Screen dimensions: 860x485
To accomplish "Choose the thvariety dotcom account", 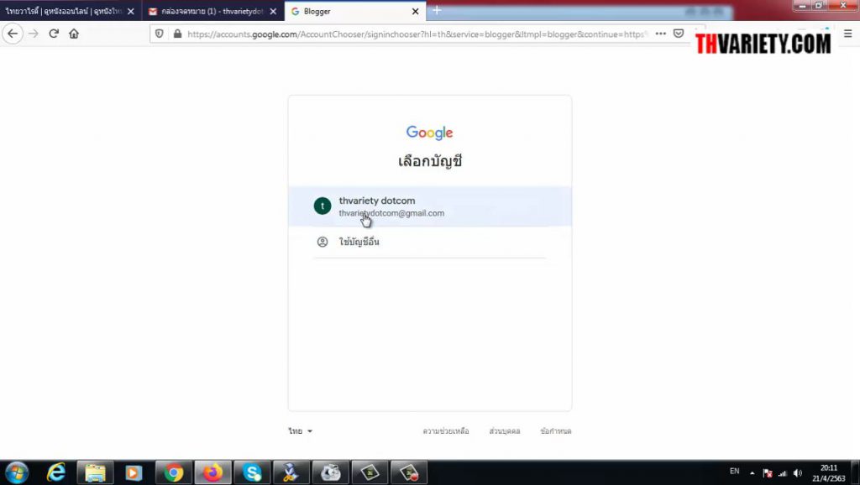I will point(430,206).
